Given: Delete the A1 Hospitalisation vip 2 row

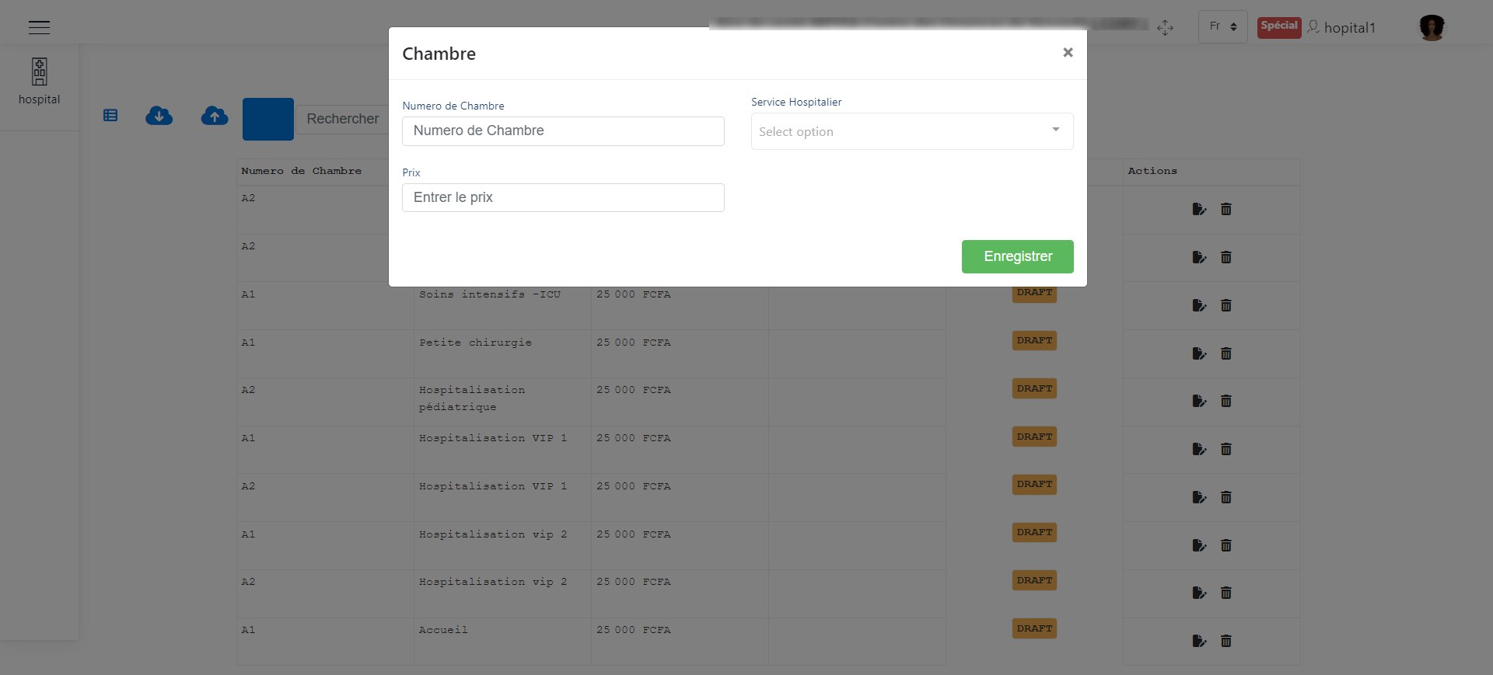Looking at the screenshot, I should pyautogui.click(x=1226, y=545).
